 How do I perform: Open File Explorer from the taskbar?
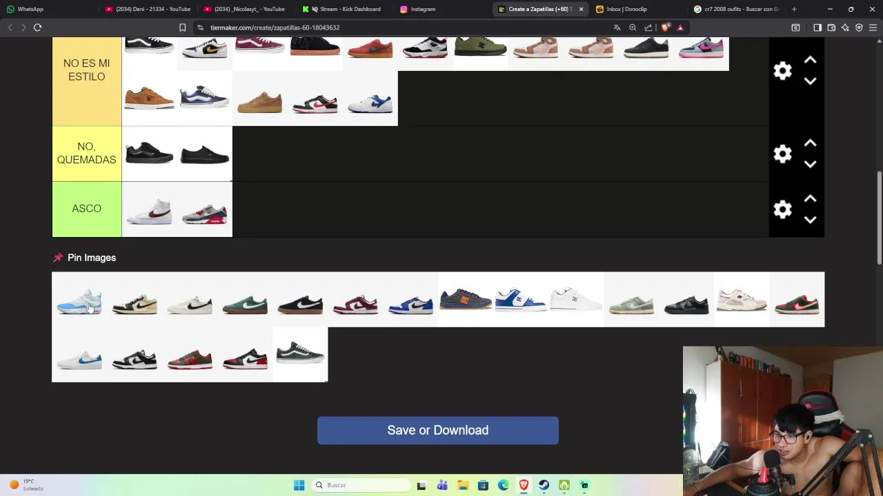pos(463,485)
